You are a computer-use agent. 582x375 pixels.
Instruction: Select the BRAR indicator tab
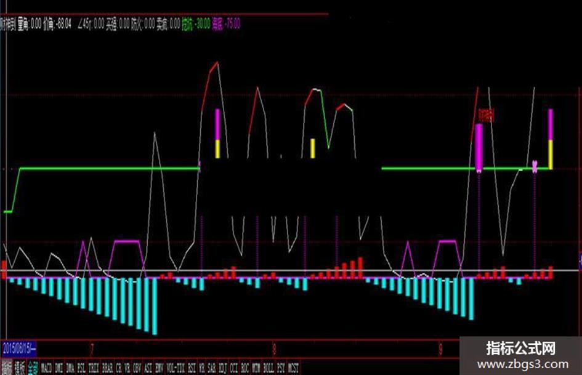pyautogui.click(x=108, y=368)
